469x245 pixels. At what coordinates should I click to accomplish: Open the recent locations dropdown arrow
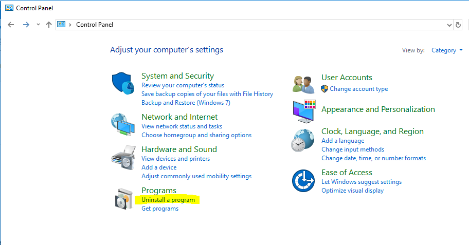38,25
